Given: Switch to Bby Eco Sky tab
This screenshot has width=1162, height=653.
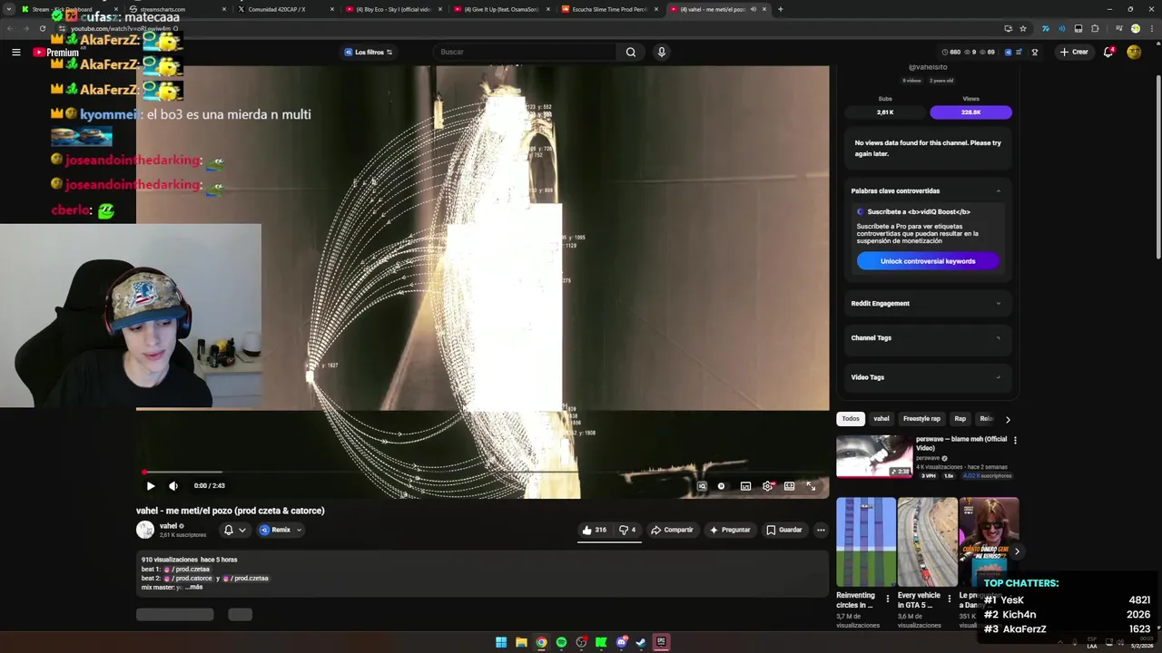Looking at the screenshot, I should click(392, 9).
